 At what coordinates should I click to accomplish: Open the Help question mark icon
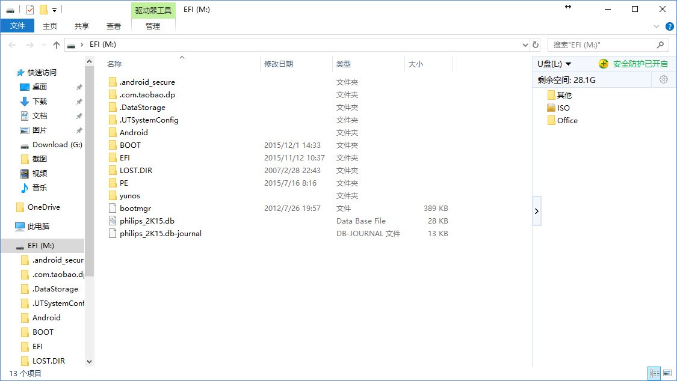[670, 26]
